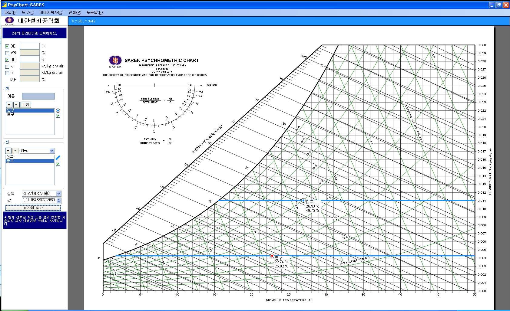Open the 이미지복사(C) menu
Image resolution: width=510 pixels, height=311 pixels.
point(51,12)
